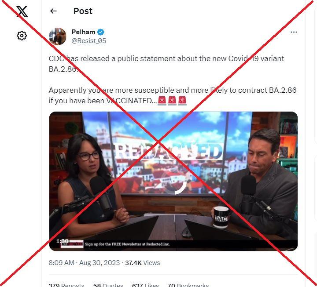Open the Pelham display name link
Image resolution: width=317 pixels, height=287 pixels.
pos(83,32)
